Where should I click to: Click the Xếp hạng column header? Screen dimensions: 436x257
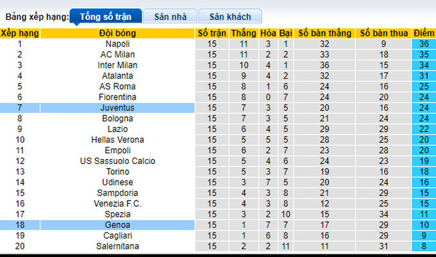coord(20,33)
